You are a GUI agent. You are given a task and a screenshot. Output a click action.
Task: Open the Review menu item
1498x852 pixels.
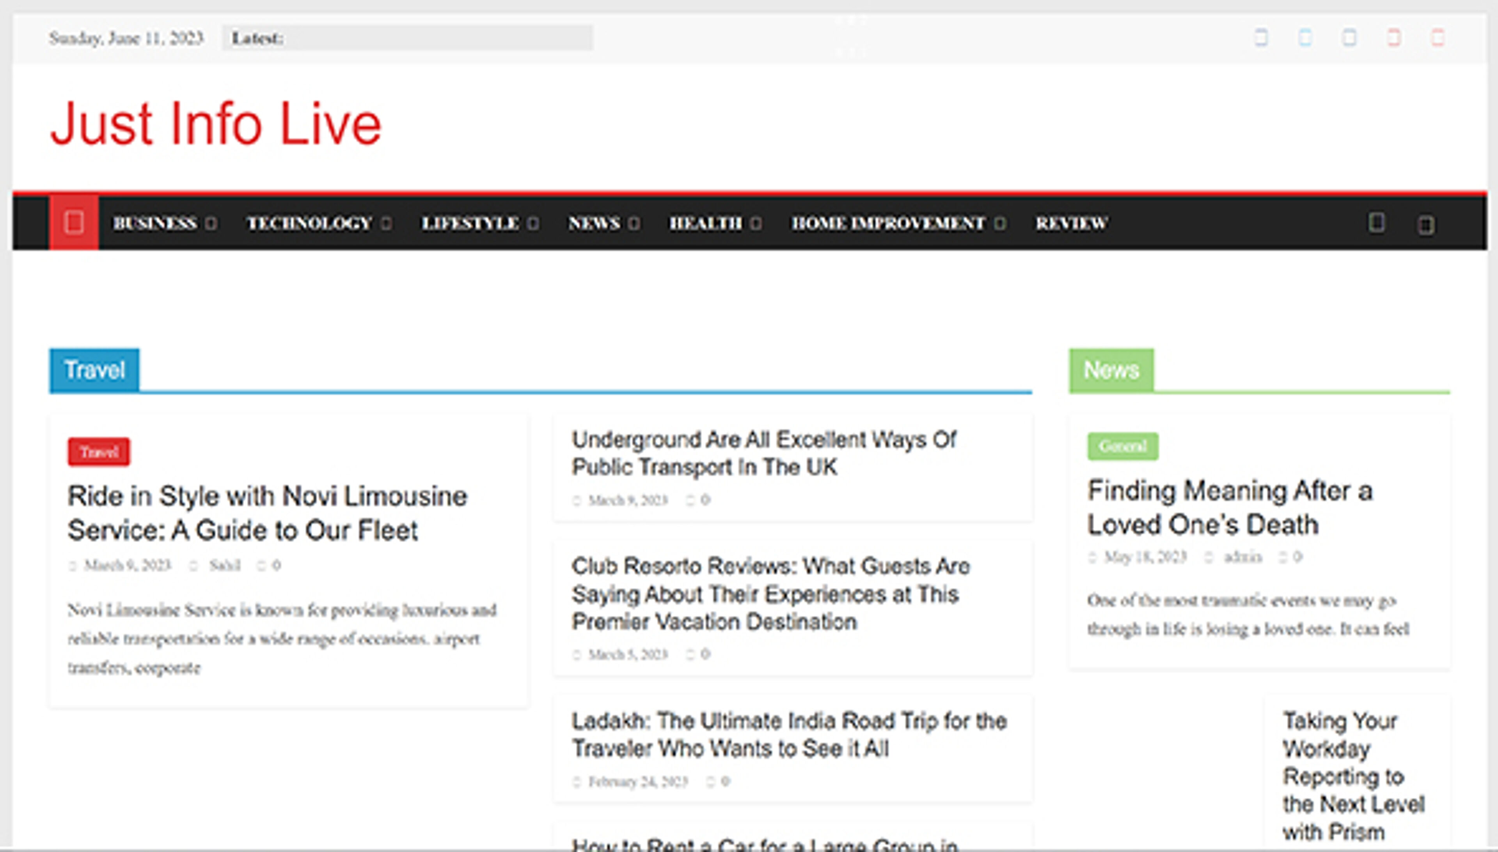1071,223
